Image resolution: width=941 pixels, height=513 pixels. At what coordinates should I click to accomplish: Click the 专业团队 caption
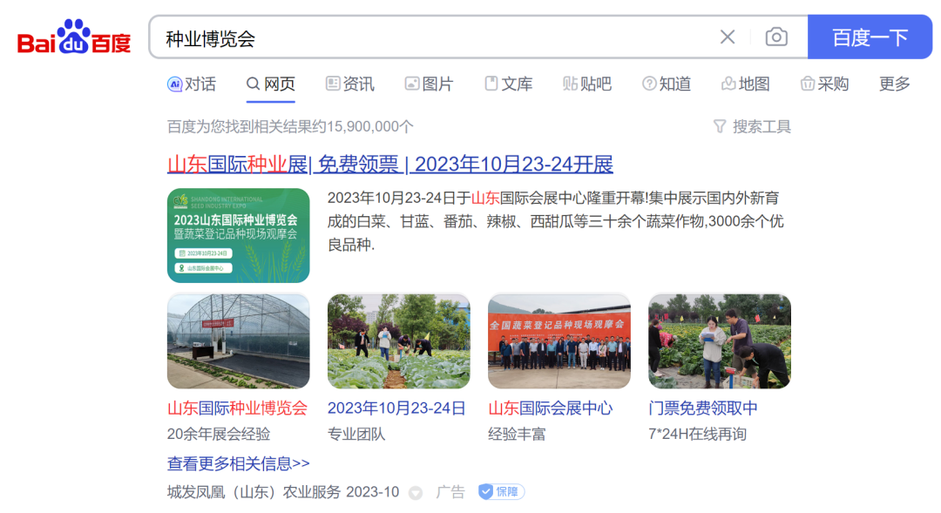[356, 434]
